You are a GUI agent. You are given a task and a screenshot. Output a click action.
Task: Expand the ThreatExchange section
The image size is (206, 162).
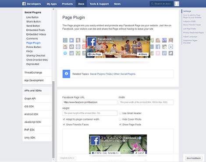[x=37, y=72]
